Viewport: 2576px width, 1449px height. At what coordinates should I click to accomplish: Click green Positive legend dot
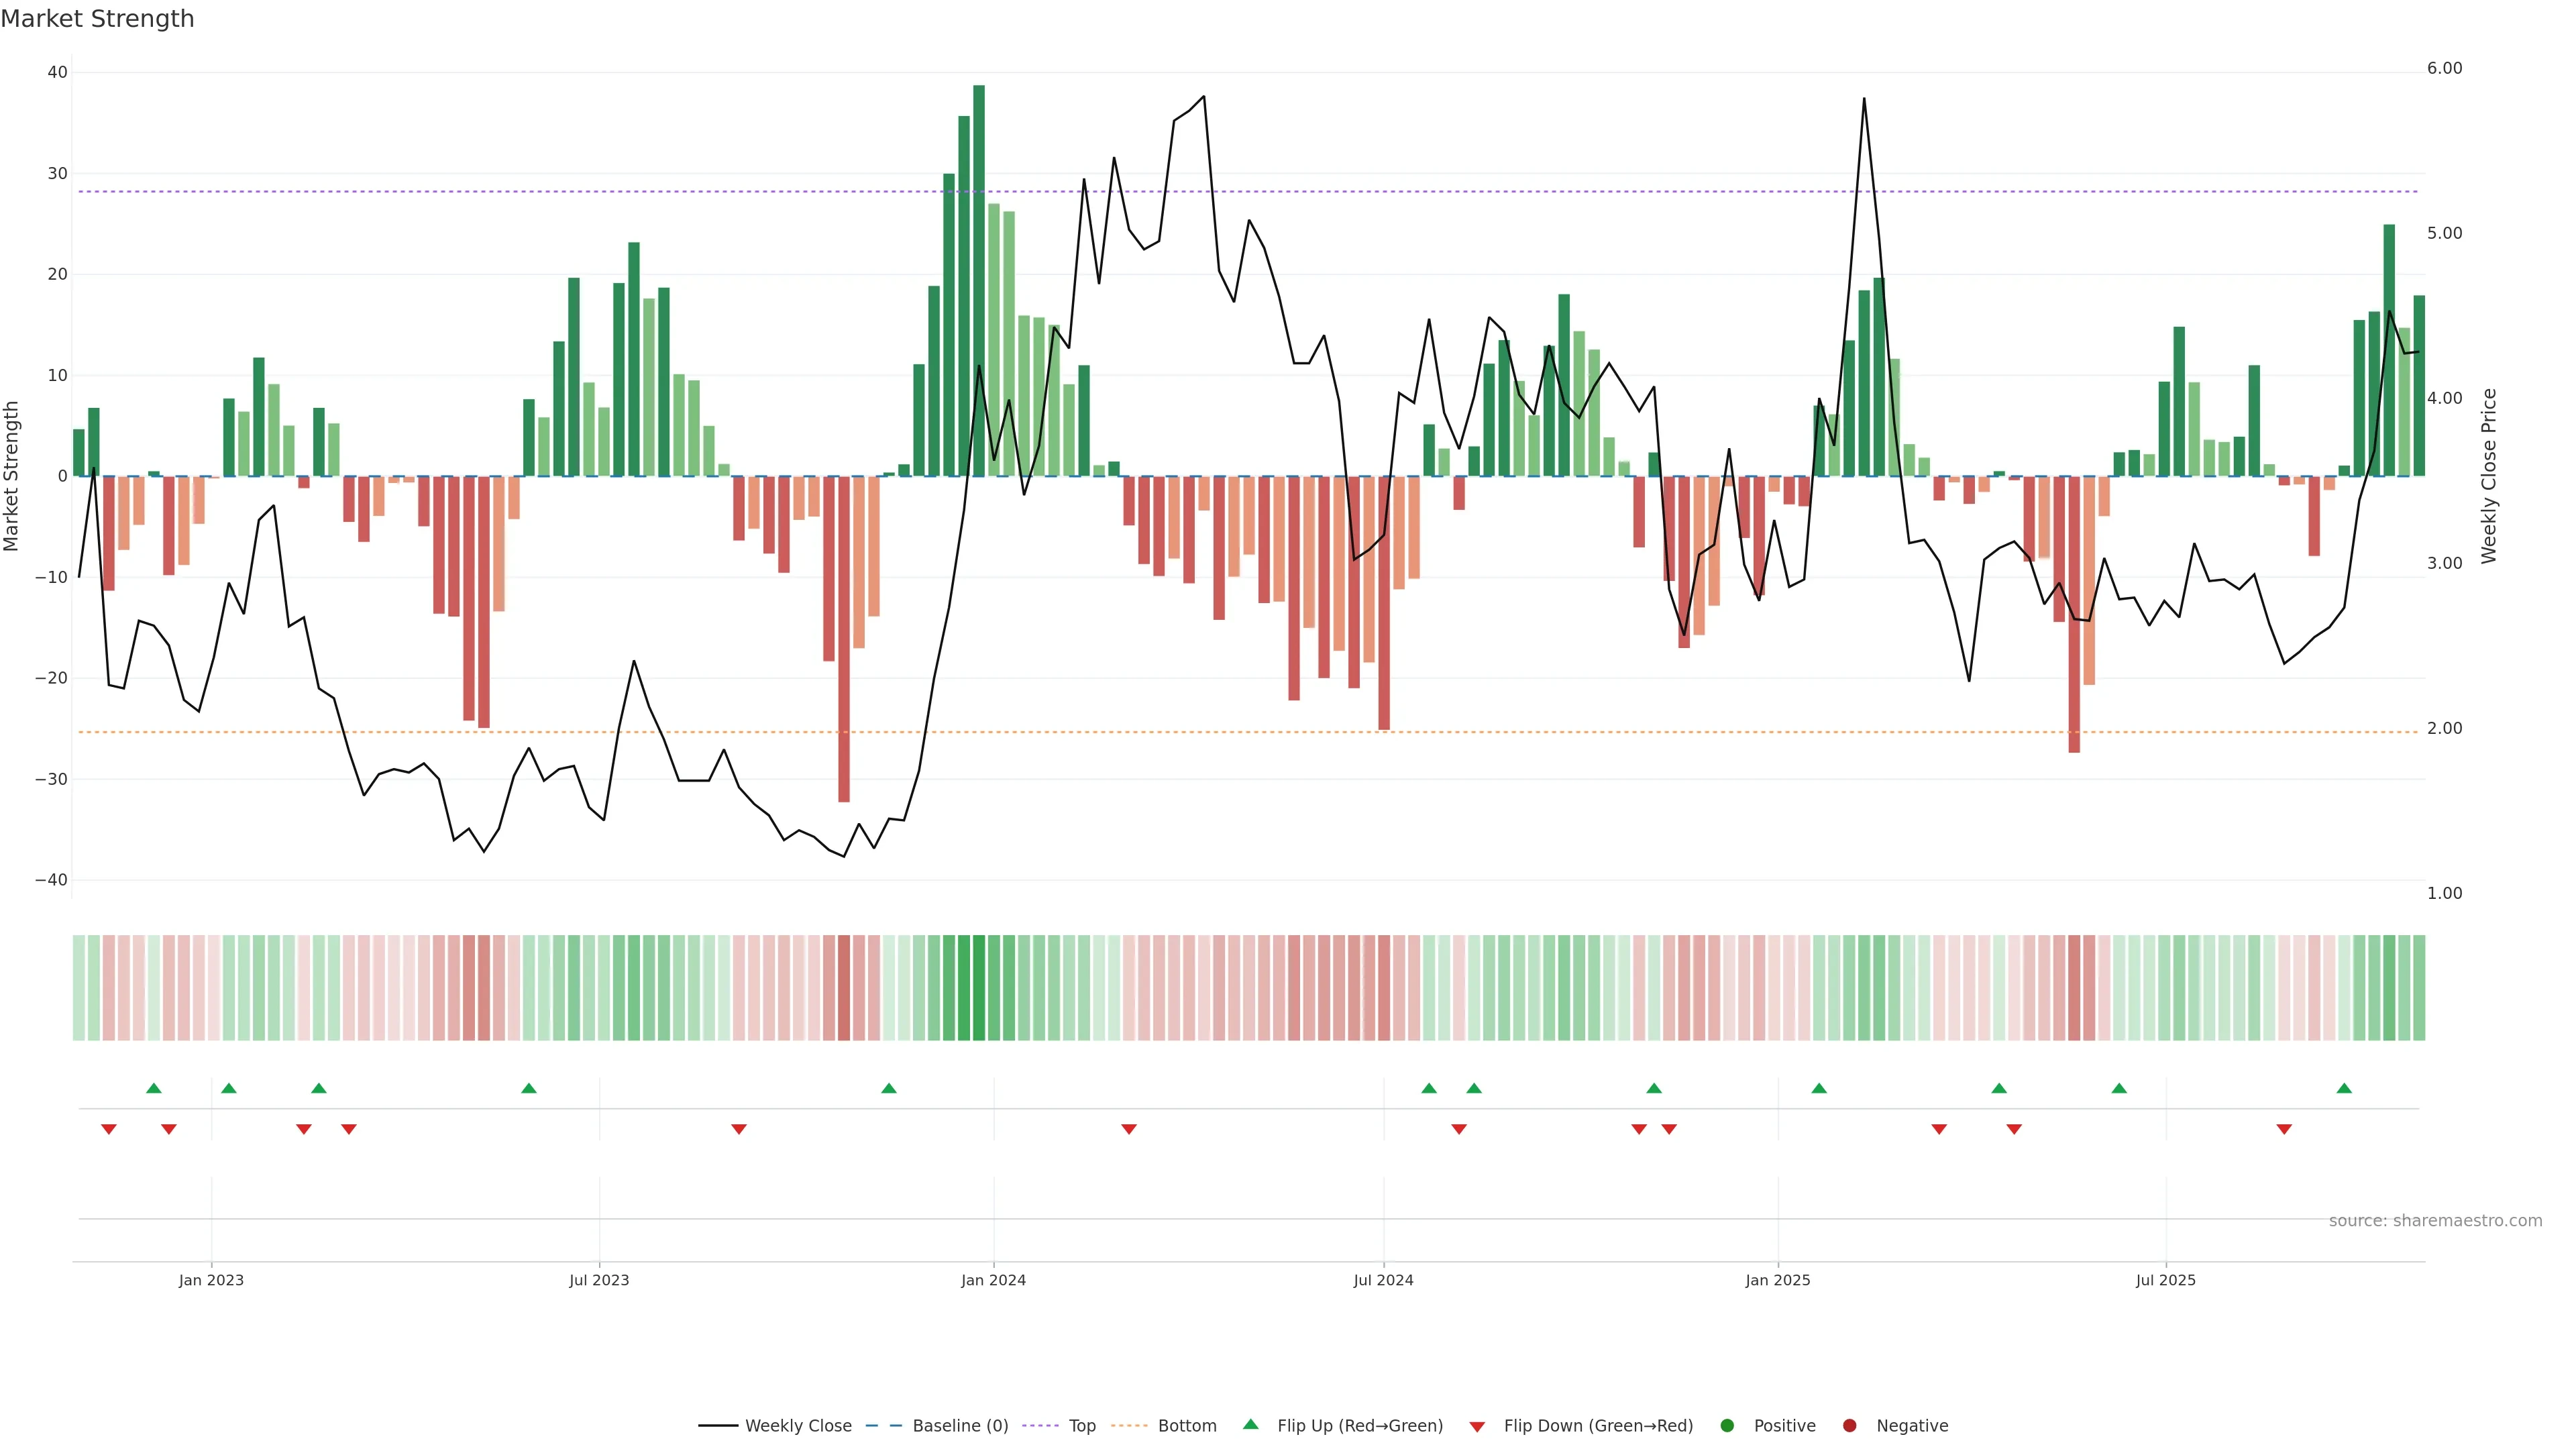1727,1426
